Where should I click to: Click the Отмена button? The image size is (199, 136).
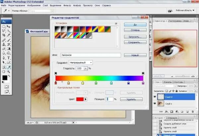[135, 30]
